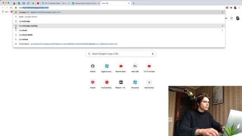Choose the Swagger UI suggestion

coord(119,12)
